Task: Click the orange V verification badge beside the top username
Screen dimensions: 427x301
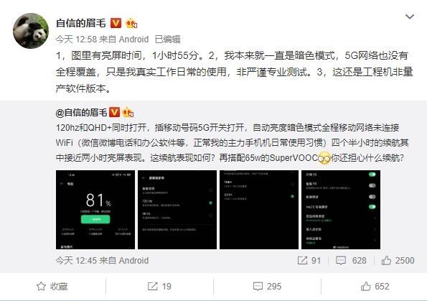Action: pos(116,23)
